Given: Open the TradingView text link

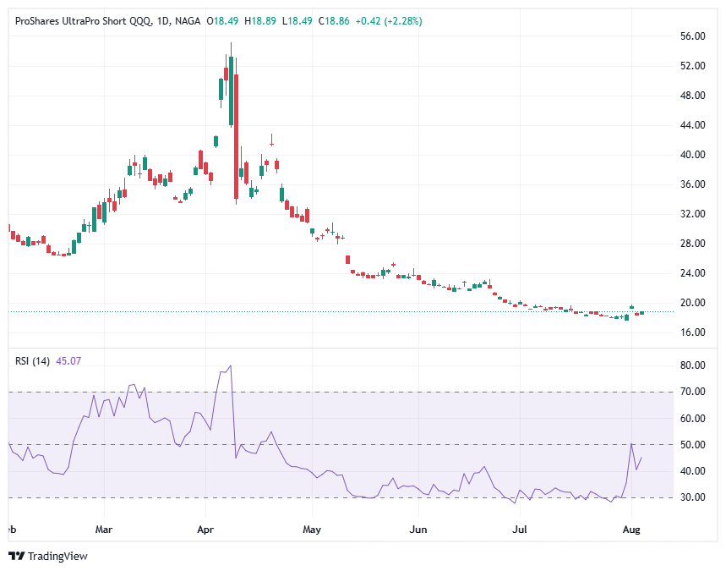Looking at the screenshot, I should [57, 556].
